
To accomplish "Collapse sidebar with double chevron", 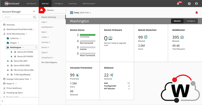I will pyautogui.click(x=2, y=101).
